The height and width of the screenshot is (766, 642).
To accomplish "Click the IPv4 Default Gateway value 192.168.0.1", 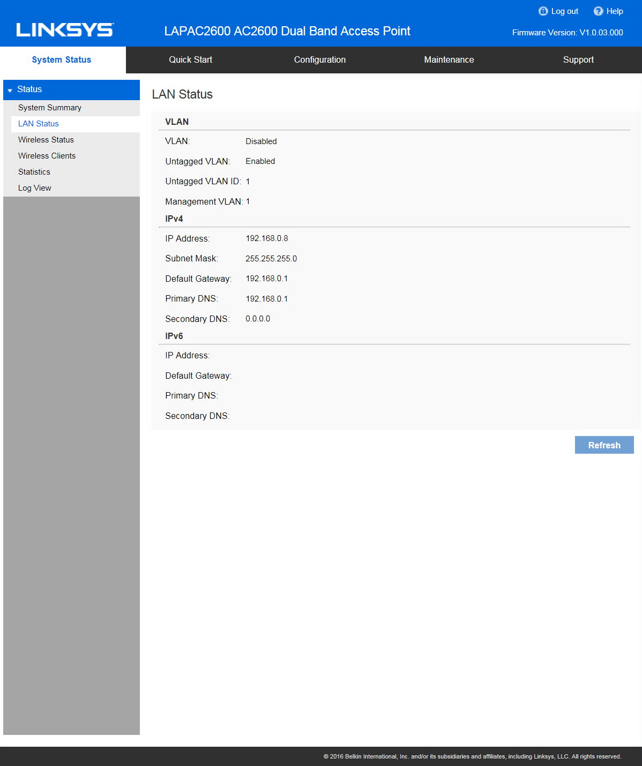I will (x=267, y=279).
